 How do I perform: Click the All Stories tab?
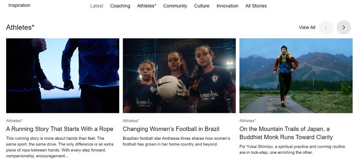point(256,6)
